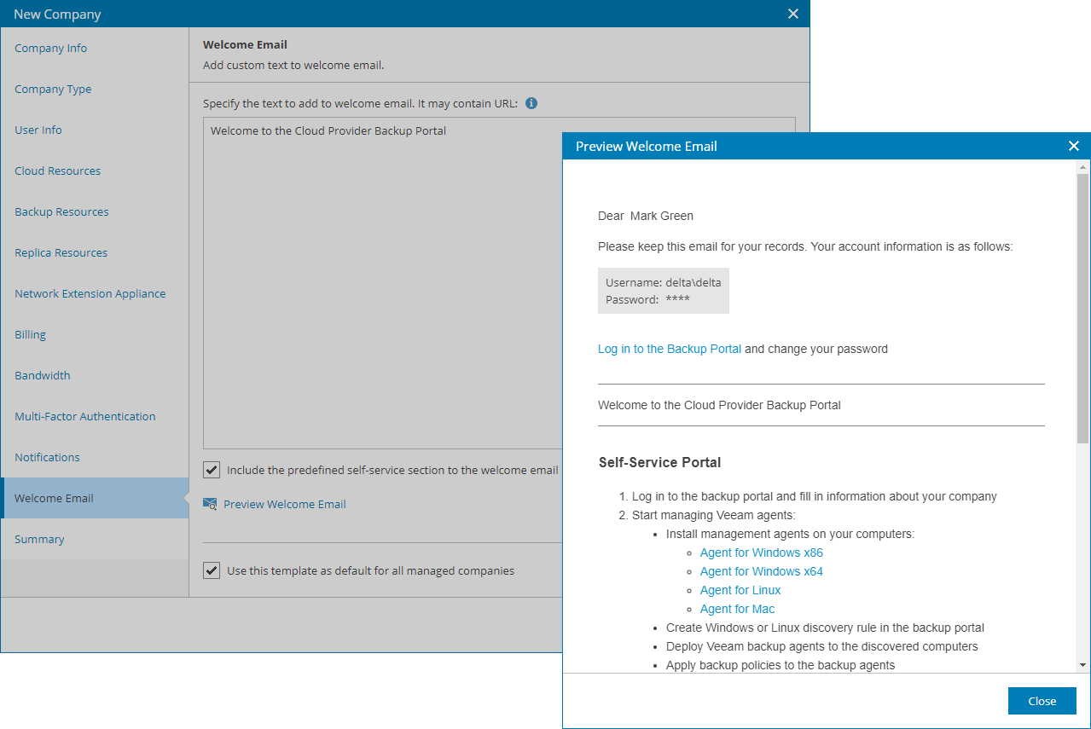The image size is (1091, 729).
Task: Open the Company Info step
Action: (95, 48)
